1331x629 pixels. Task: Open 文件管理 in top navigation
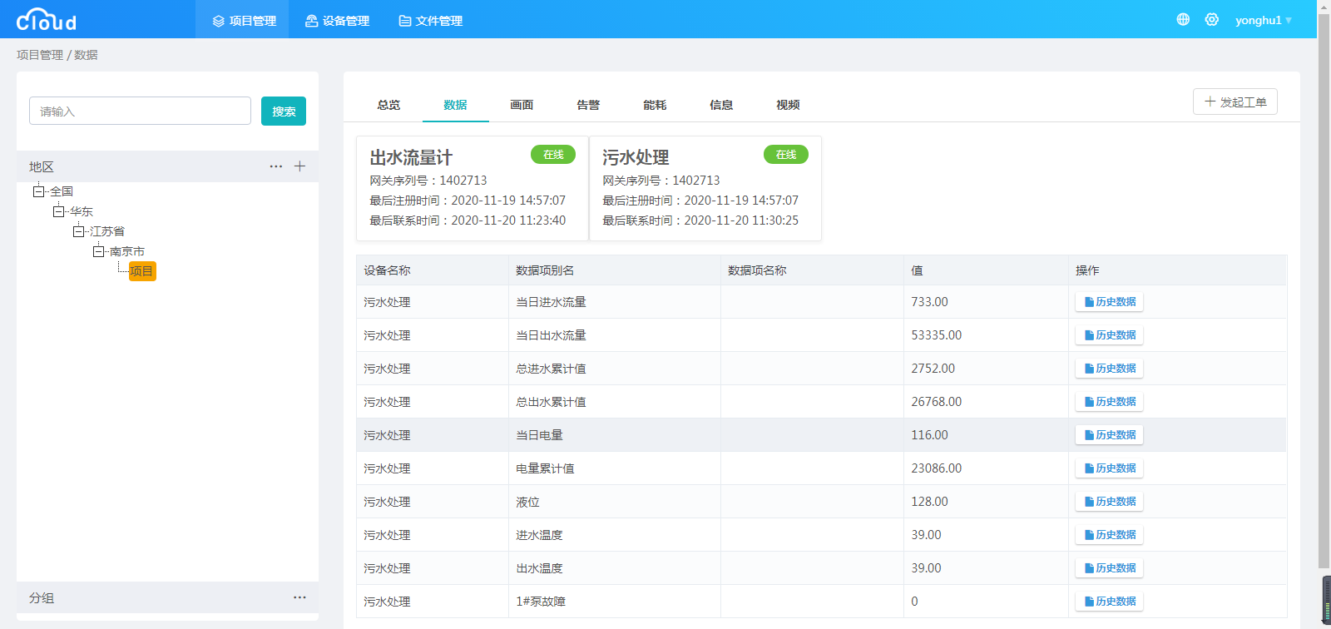click(430, 20)
